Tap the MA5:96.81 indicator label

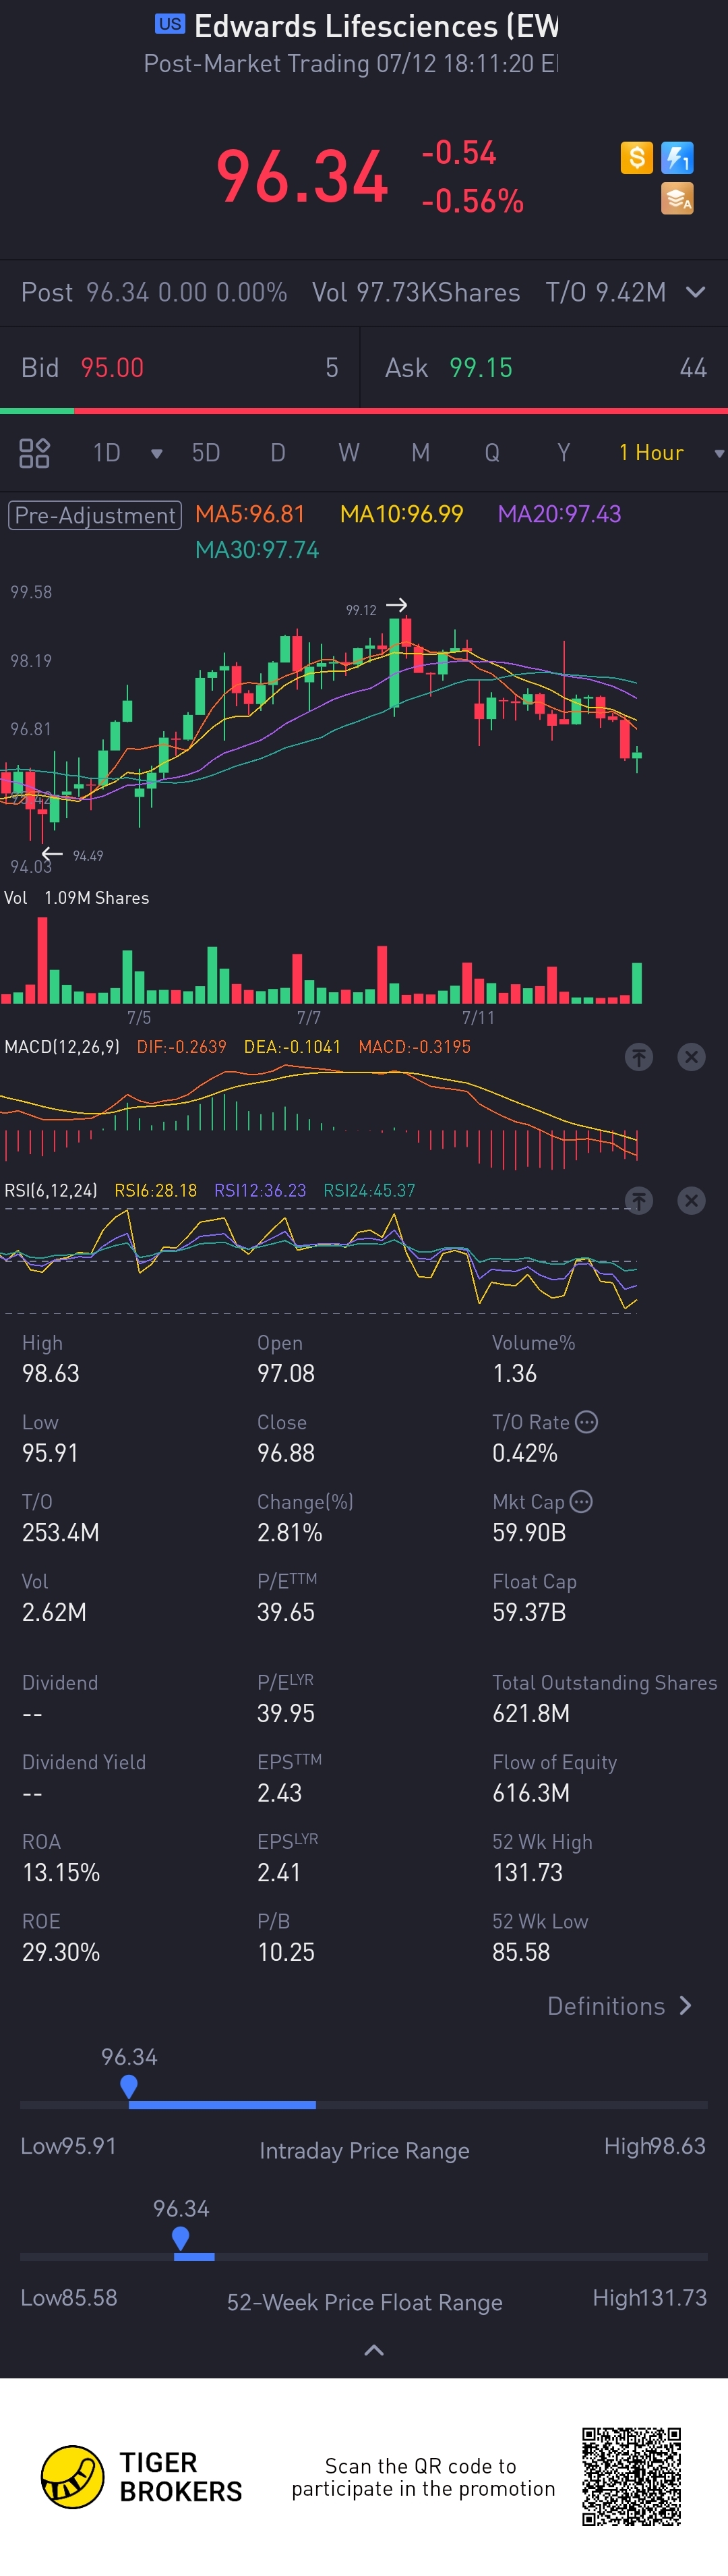pos(250,514)
